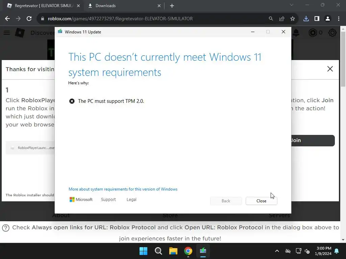Click the Roblox logo on the page
The height and width of the screenshot is (259, 346).
(20, 33)
